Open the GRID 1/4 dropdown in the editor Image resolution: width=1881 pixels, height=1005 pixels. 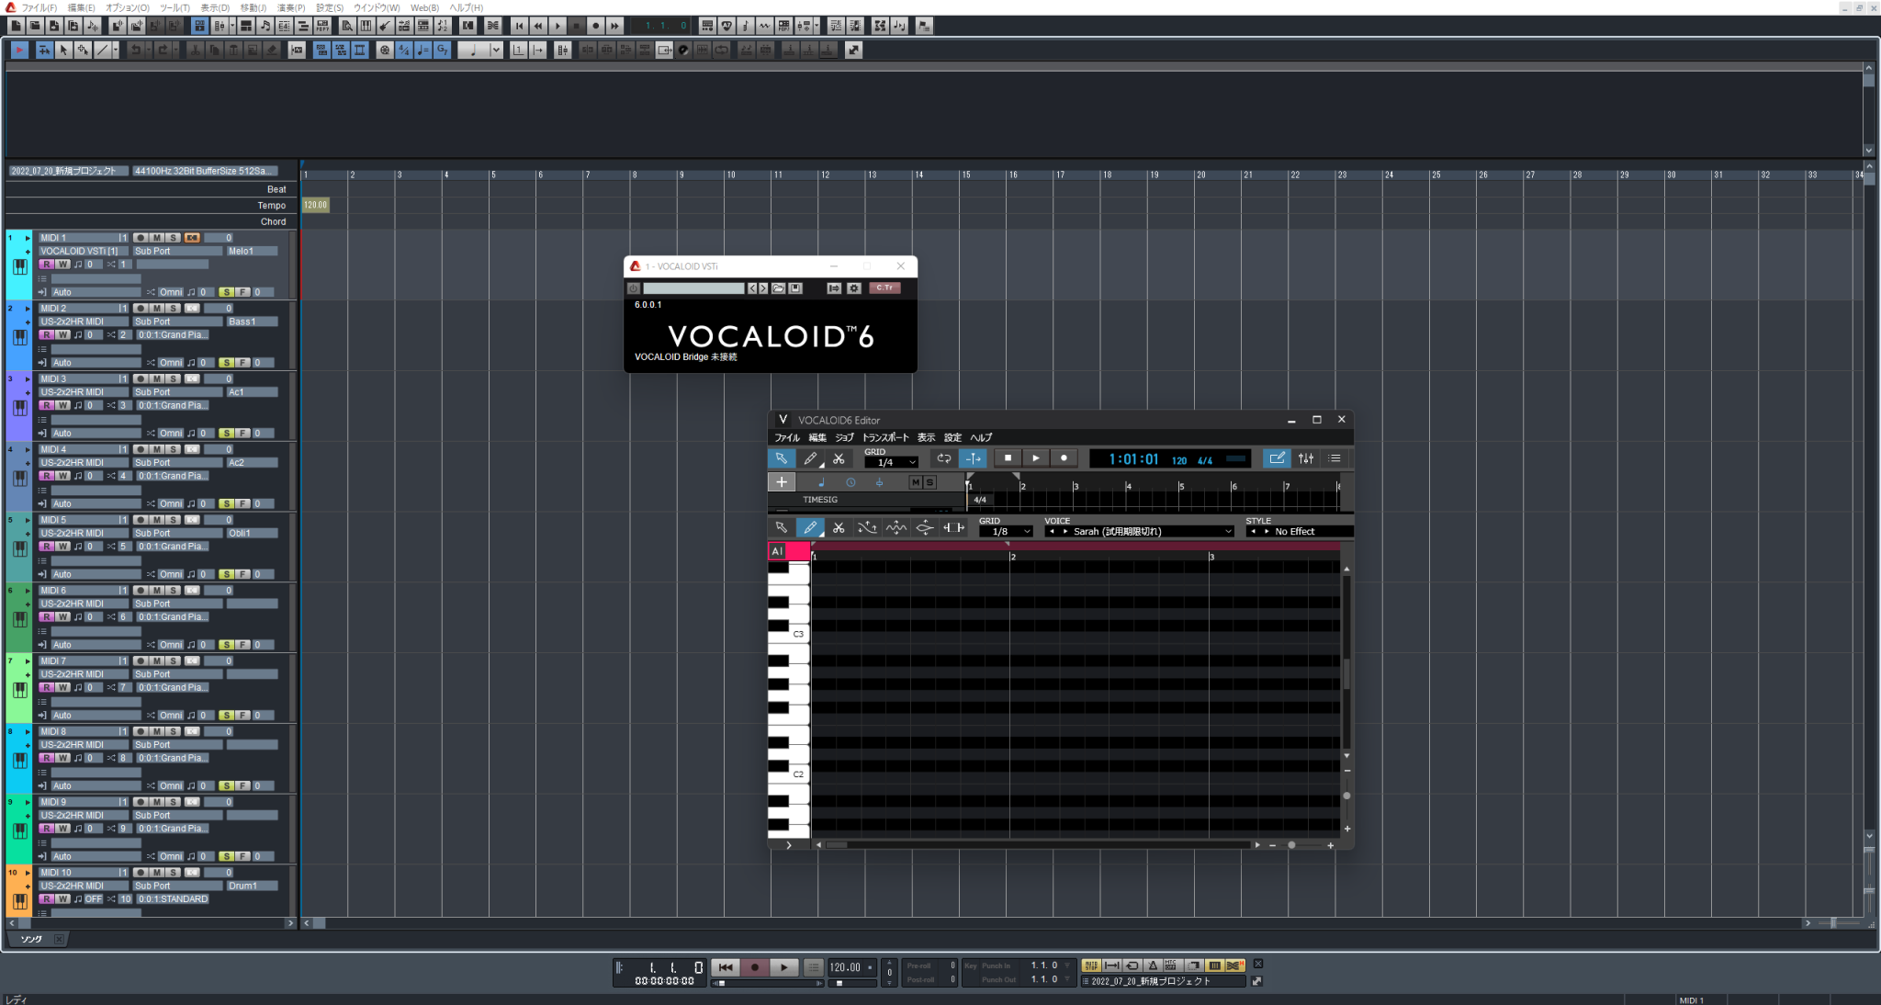pos(891,462)
